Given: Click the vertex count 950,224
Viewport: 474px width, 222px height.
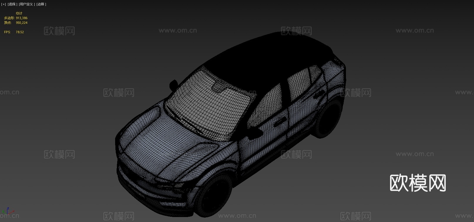Looking at the screenshot, I should point(22,23).
